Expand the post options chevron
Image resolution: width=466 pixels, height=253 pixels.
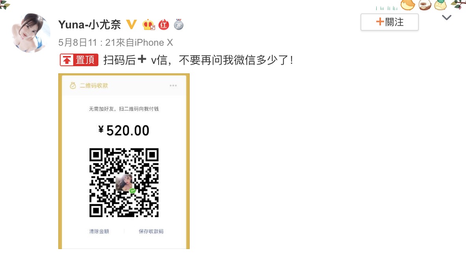click(x=446, y=18)
